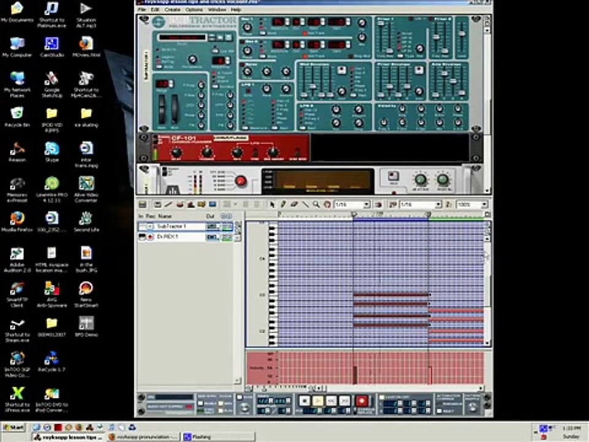Image resolution: width=589 pixels, height=442 pixels.
Task: Toggle the Click metronome checkbox
Action: [x=241, y=397]
